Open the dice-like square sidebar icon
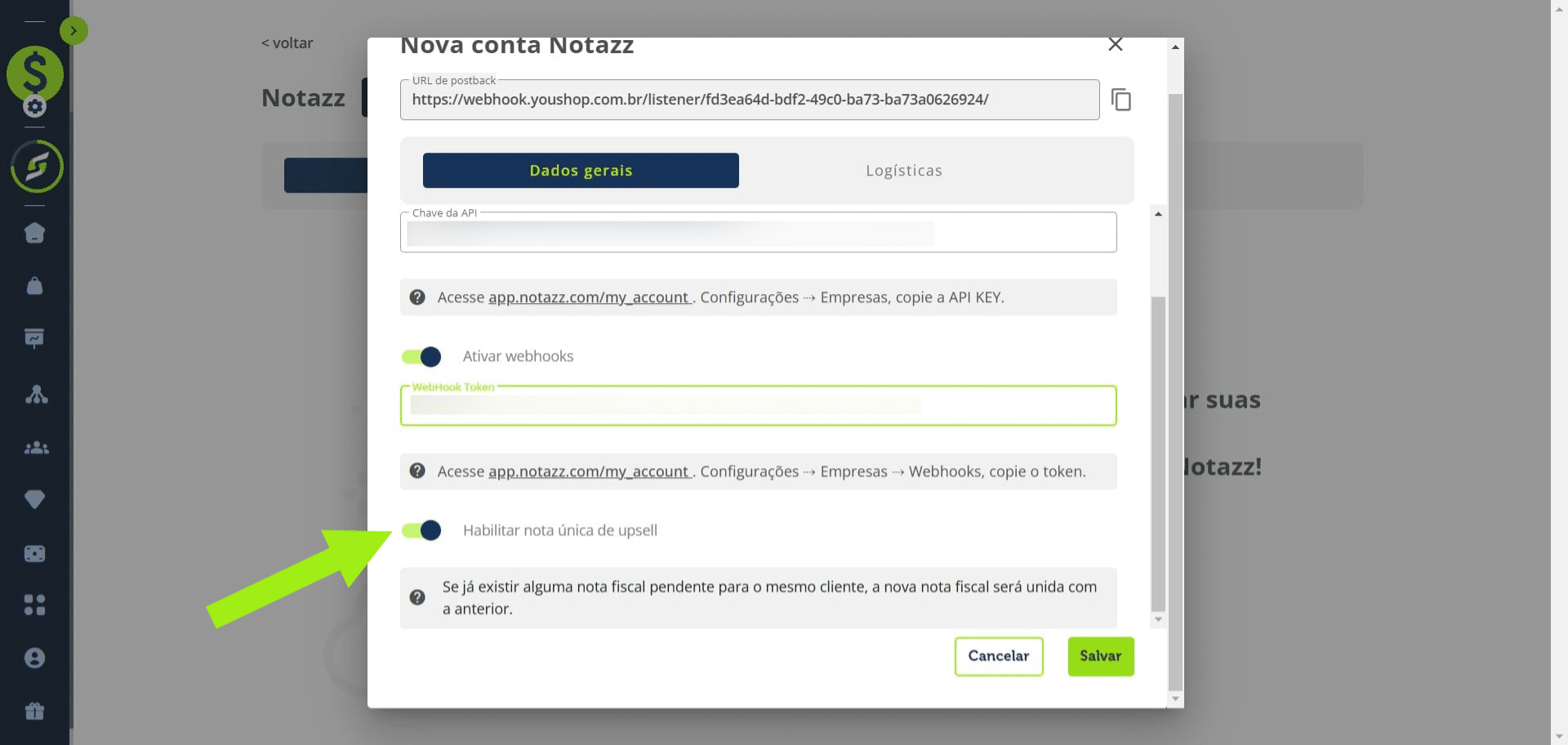1568x745 pixels. (35, 554)
